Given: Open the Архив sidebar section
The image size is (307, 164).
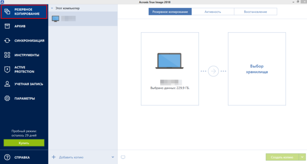Looking at the screenshot, I should [x=24, y=26].
